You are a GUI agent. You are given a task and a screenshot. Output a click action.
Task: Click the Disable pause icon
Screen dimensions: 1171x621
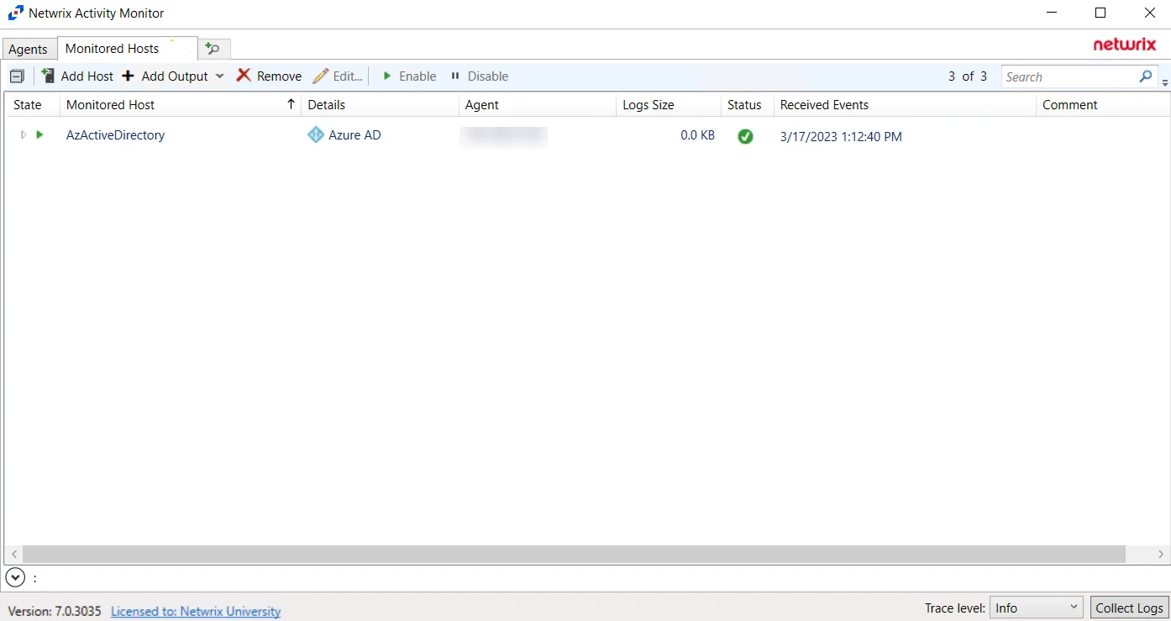pos(455,76)
